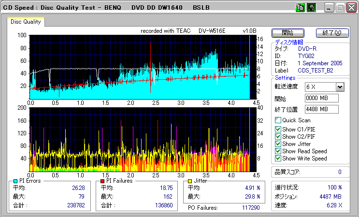Click the speed value 6.28 X
Screen dimensions: 359x217
(x=334, y=205)
